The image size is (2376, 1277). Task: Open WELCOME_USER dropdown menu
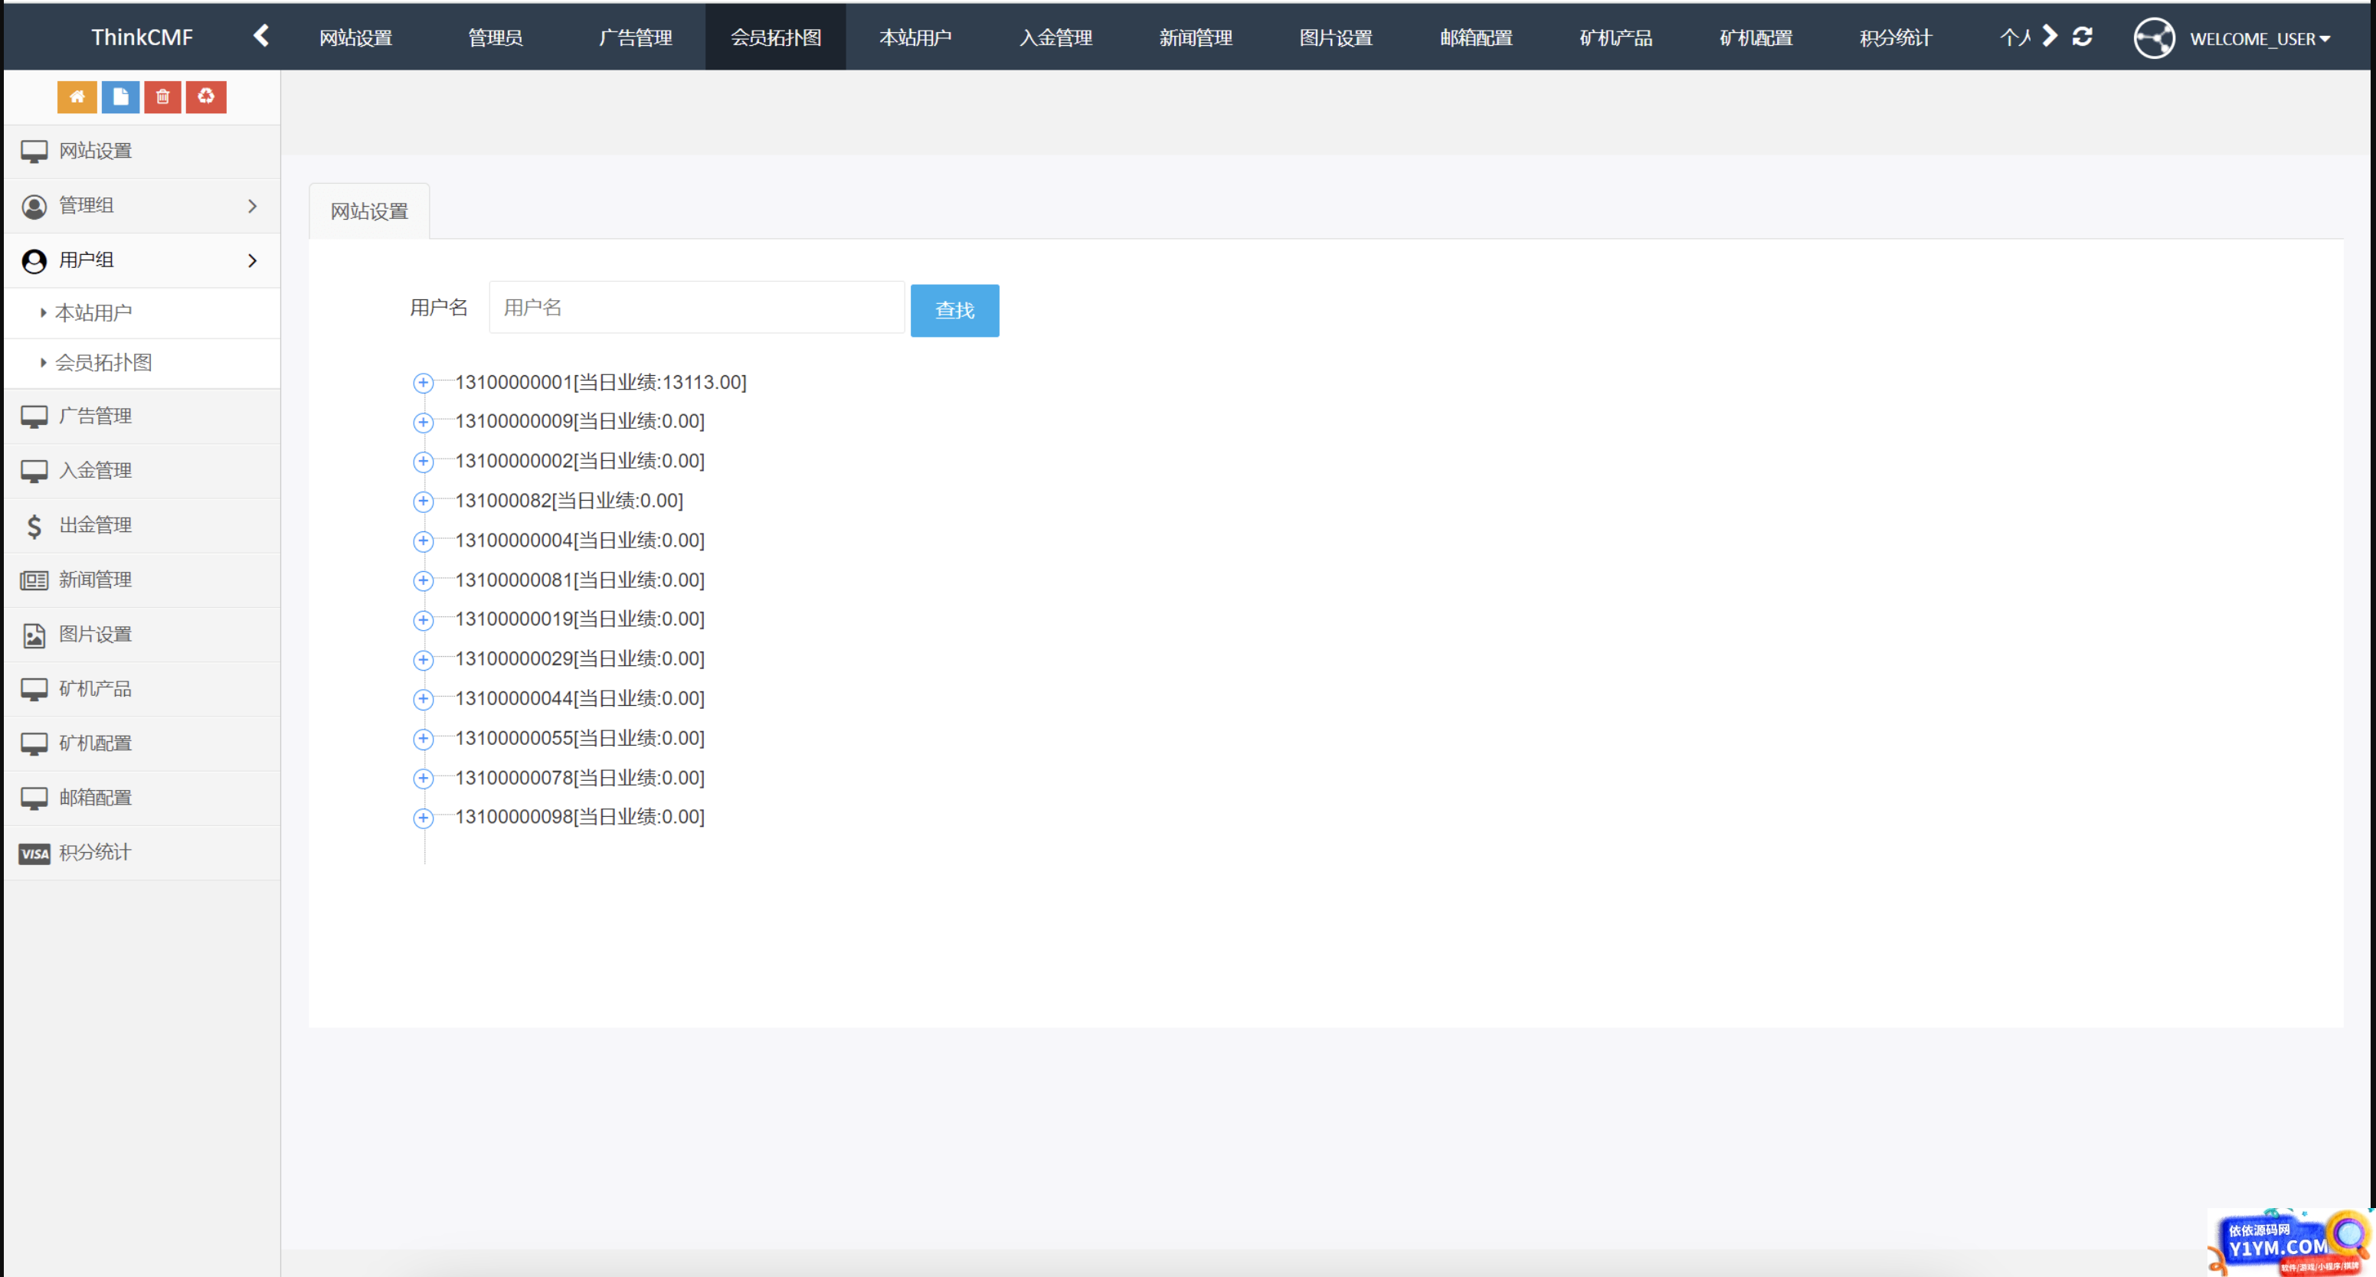coord(2260,39)
